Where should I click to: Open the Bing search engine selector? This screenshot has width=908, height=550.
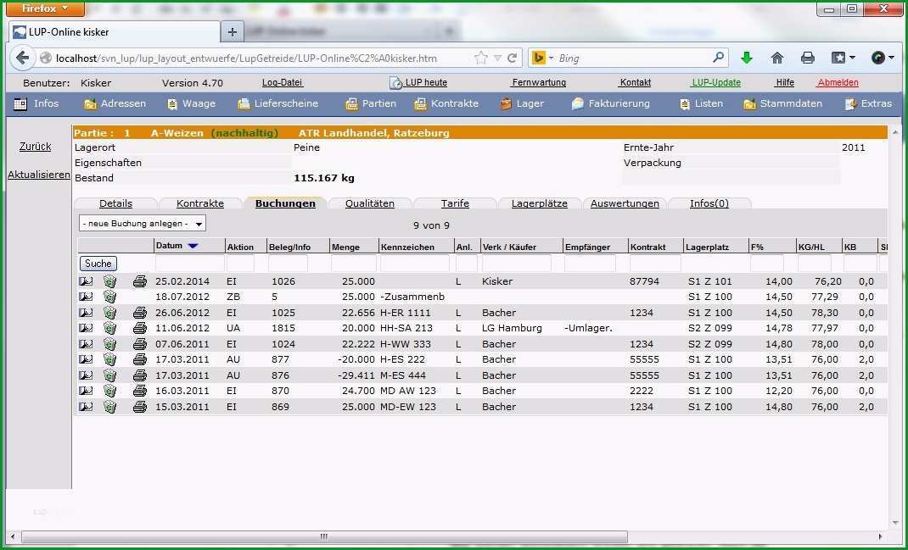coord(542,58)
